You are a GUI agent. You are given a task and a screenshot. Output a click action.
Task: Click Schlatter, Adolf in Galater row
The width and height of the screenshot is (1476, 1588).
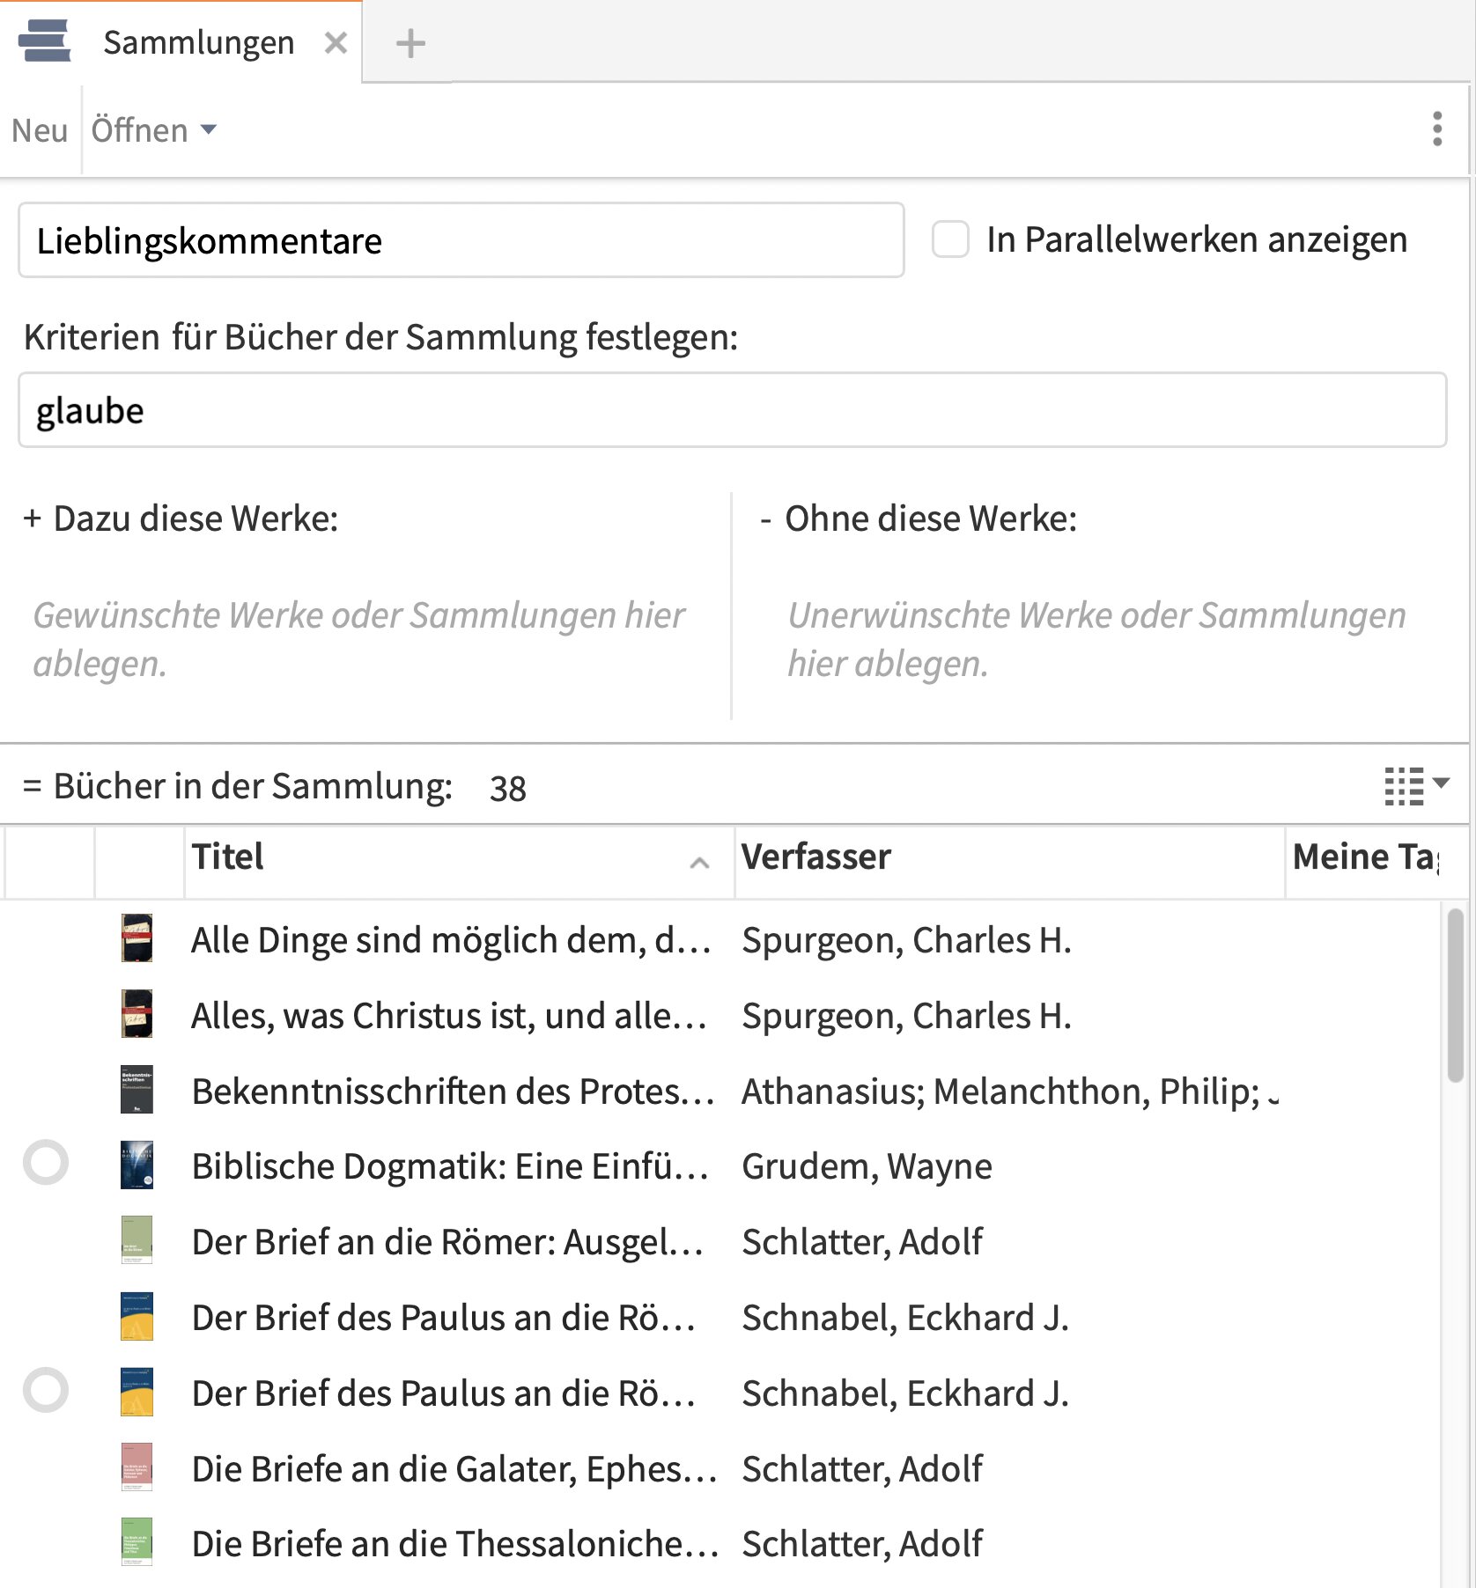tap(862, 1469)
